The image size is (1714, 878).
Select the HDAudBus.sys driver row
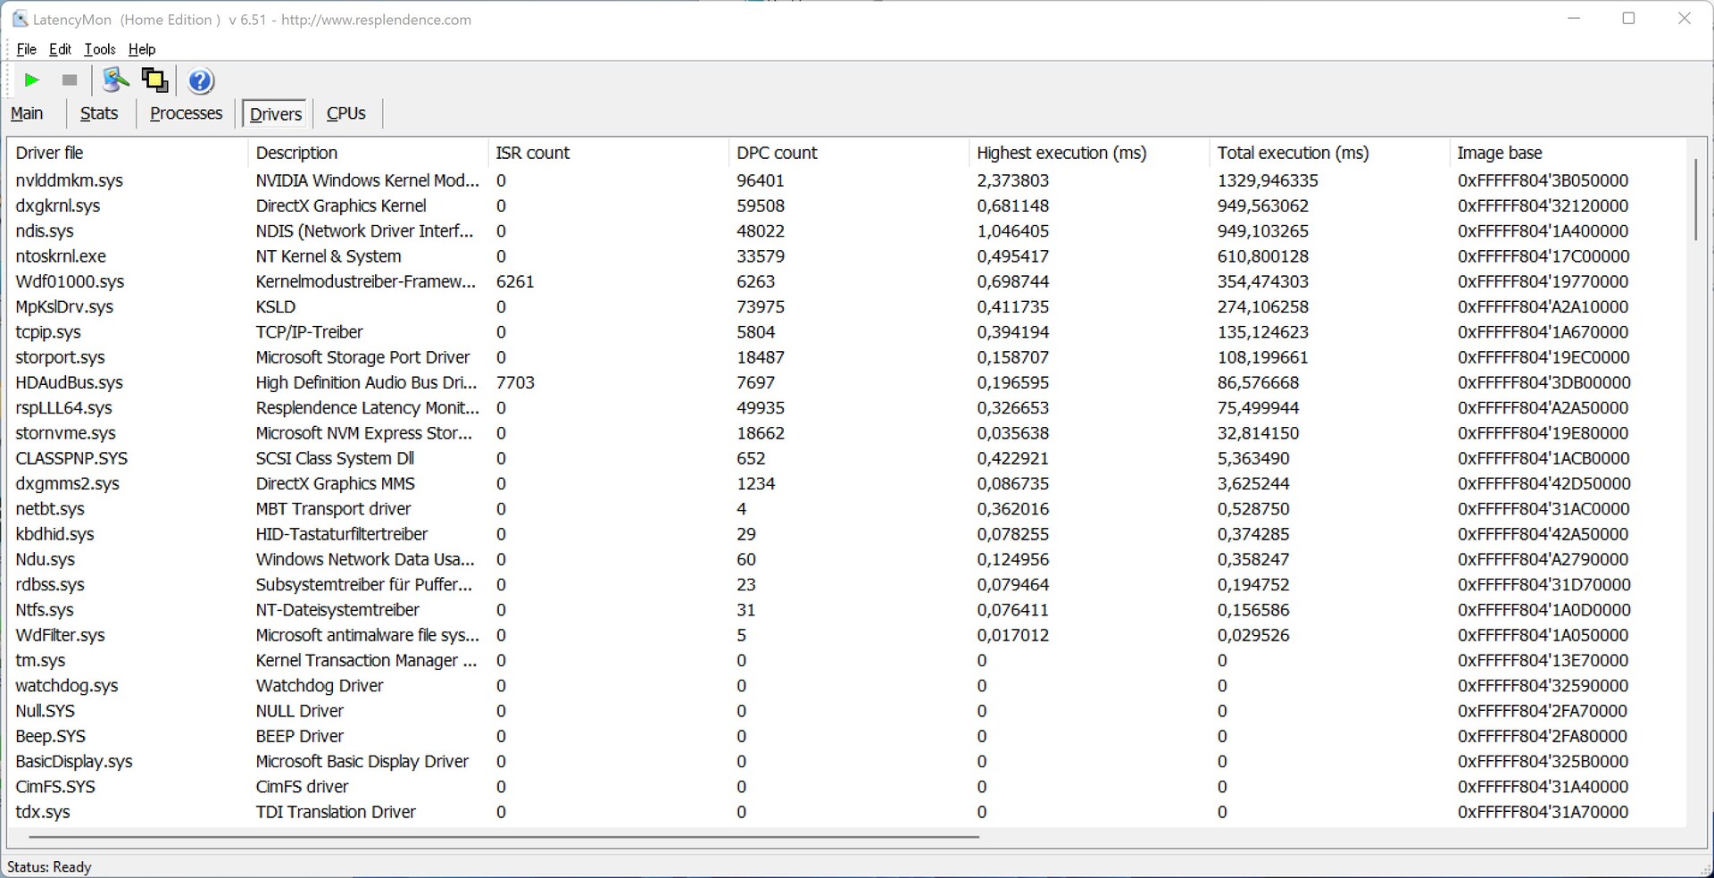click(x=70, y=382)
